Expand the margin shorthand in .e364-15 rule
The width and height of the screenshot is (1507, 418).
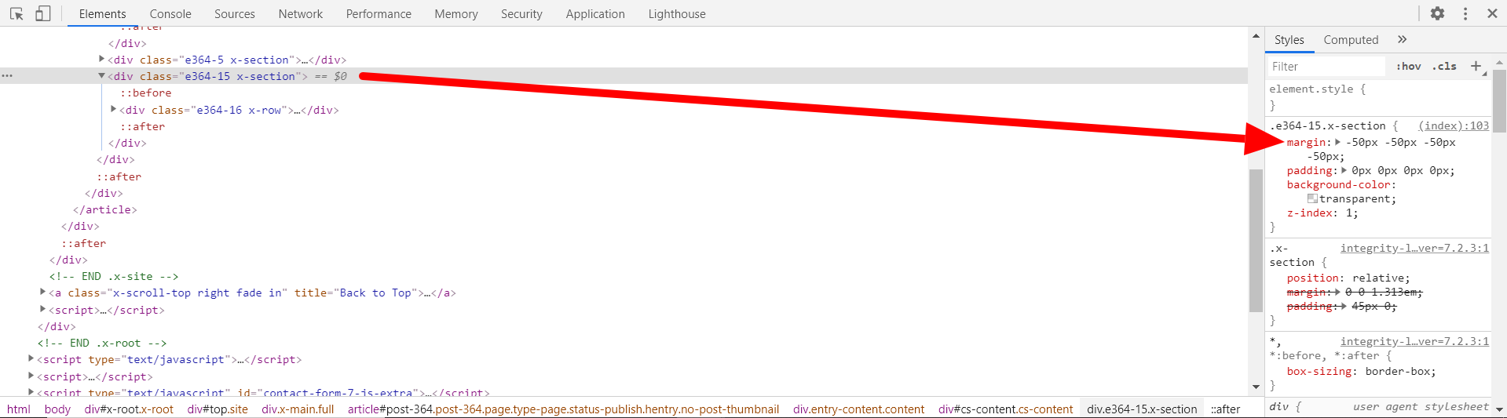[x=1337, y=142]
